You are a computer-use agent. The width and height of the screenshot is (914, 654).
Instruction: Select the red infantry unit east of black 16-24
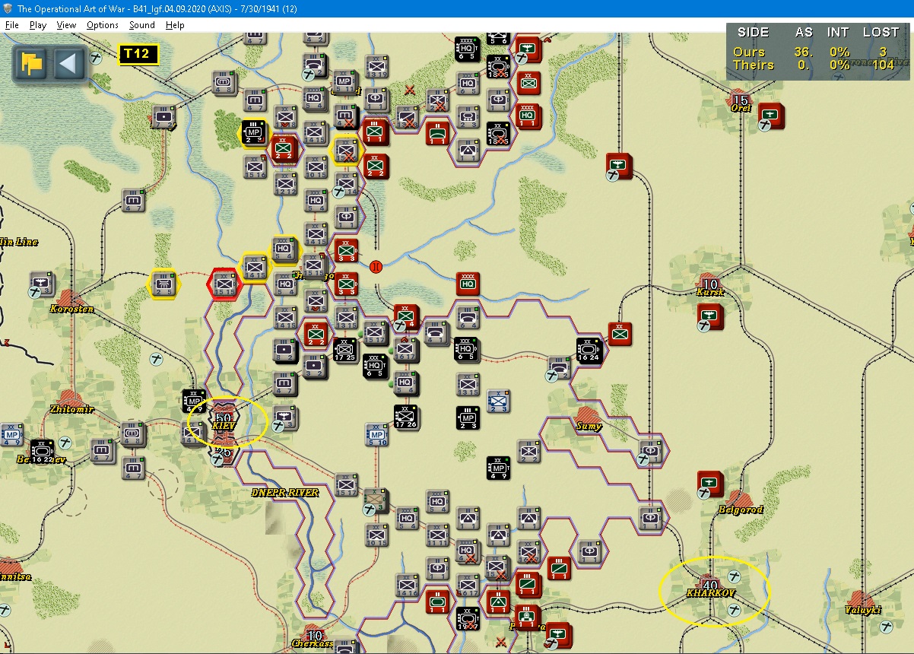click(620, 334)
